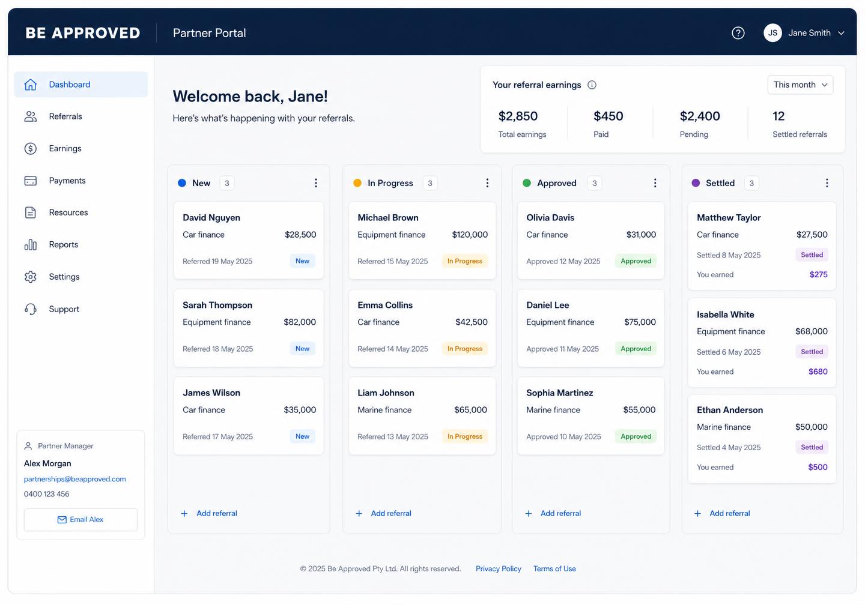This screenshot has width=865, height=605.
Task: Click the Settings gear icon
Action: [31, 277]
